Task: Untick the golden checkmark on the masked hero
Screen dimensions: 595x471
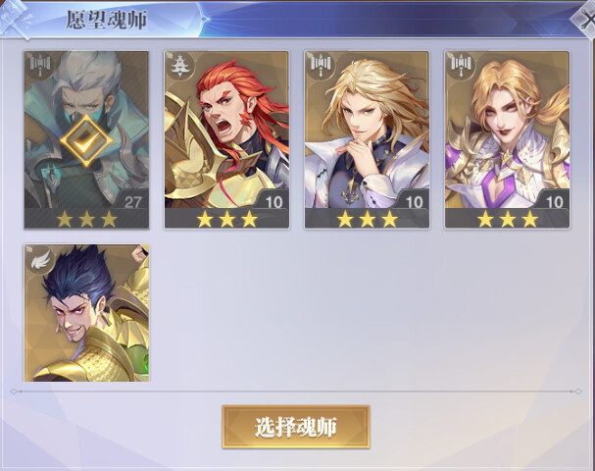Action: click(x=86, y=140)
